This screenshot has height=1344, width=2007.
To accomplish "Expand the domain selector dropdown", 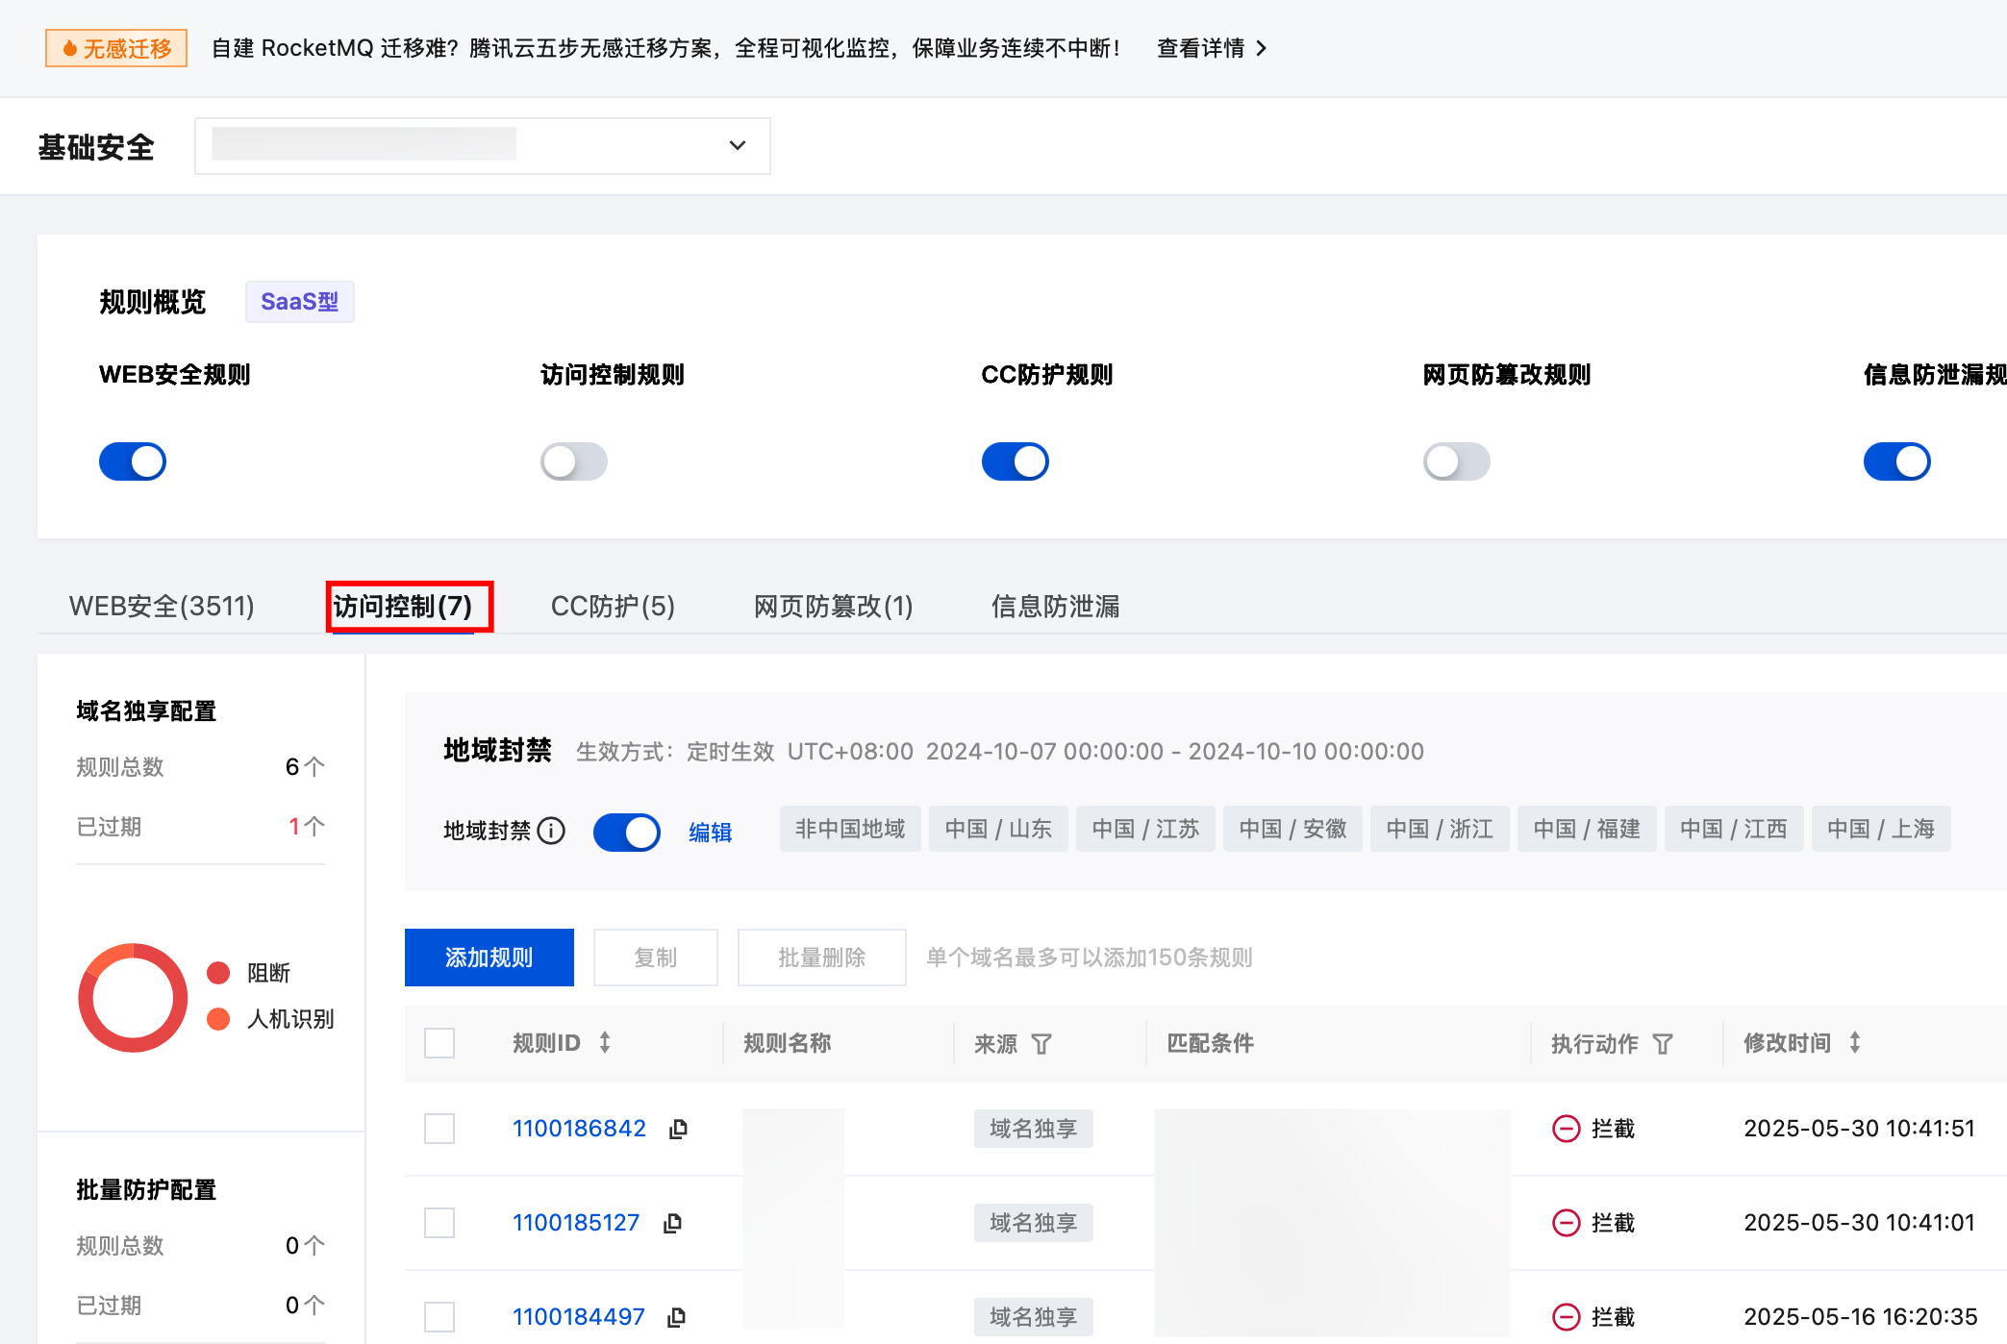I will pyautogui.click(x=483, y=146).
